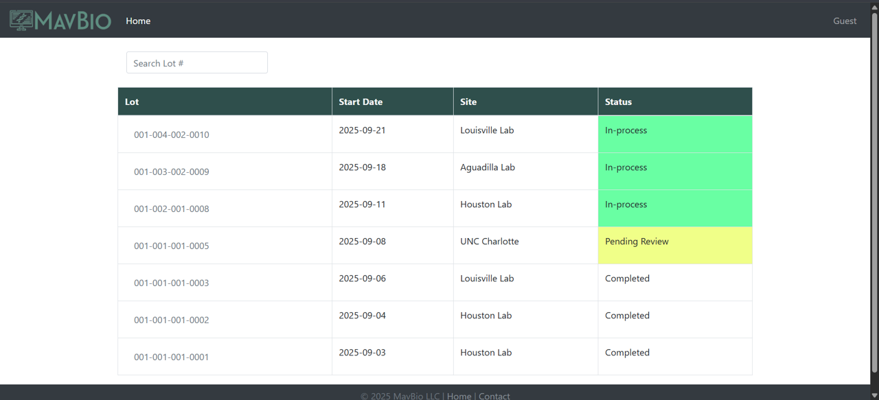
Task: Open lot 001-002-001-0008
Action: pyautogui.click(x=171, y=209)
